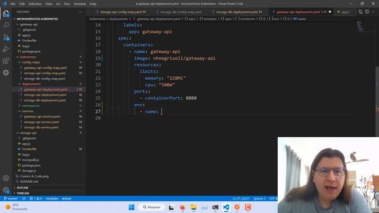
Task: Open the Accounts icon in activity bar
Action: click(x=6, y=178)
